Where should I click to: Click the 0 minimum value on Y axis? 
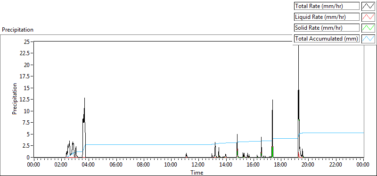click(x=28, y=157)
